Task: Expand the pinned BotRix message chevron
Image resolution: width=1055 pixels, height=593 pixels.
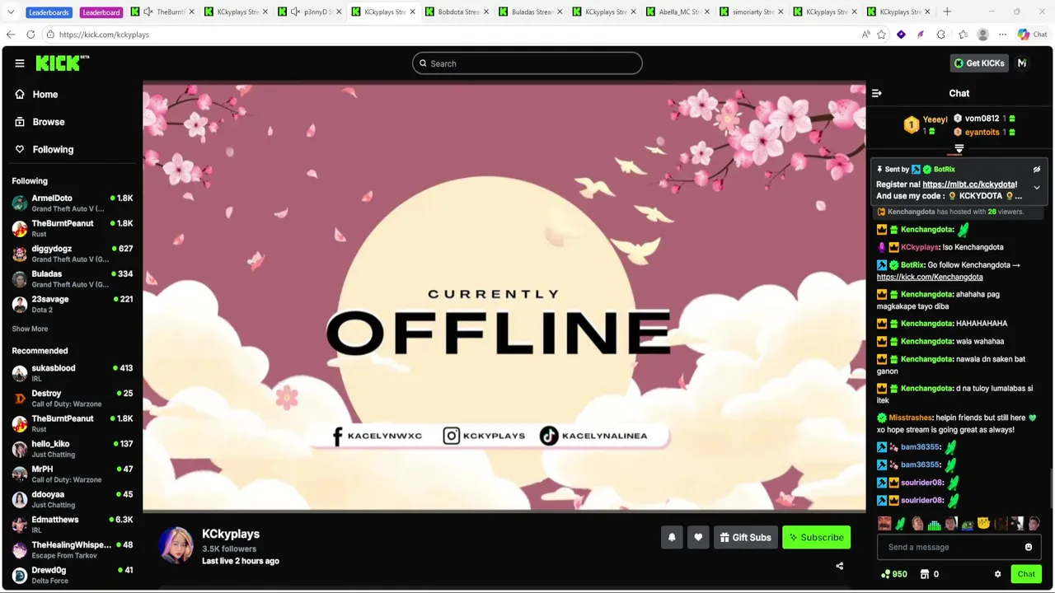Action: [x=1037, y=187]
